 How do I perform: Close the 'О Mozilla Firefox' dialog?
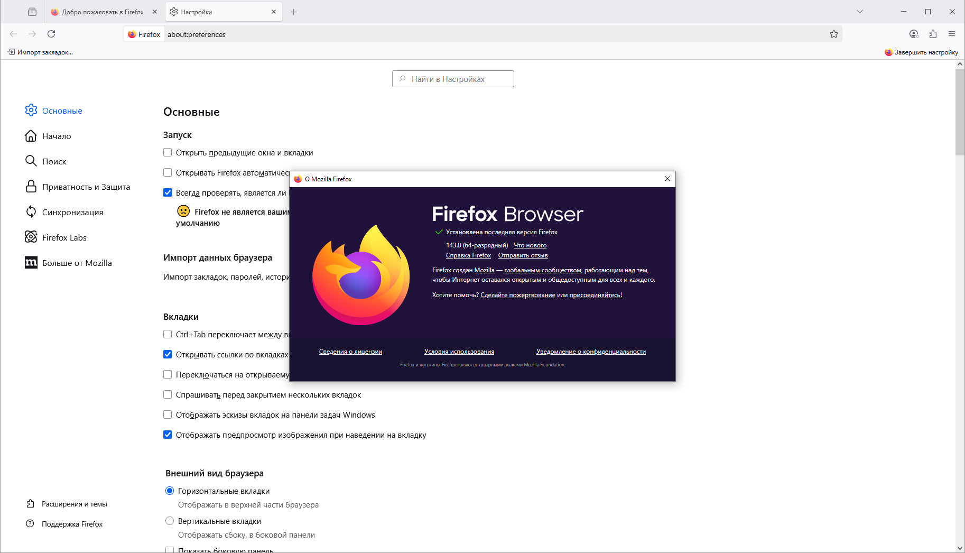tap(667, 179)
